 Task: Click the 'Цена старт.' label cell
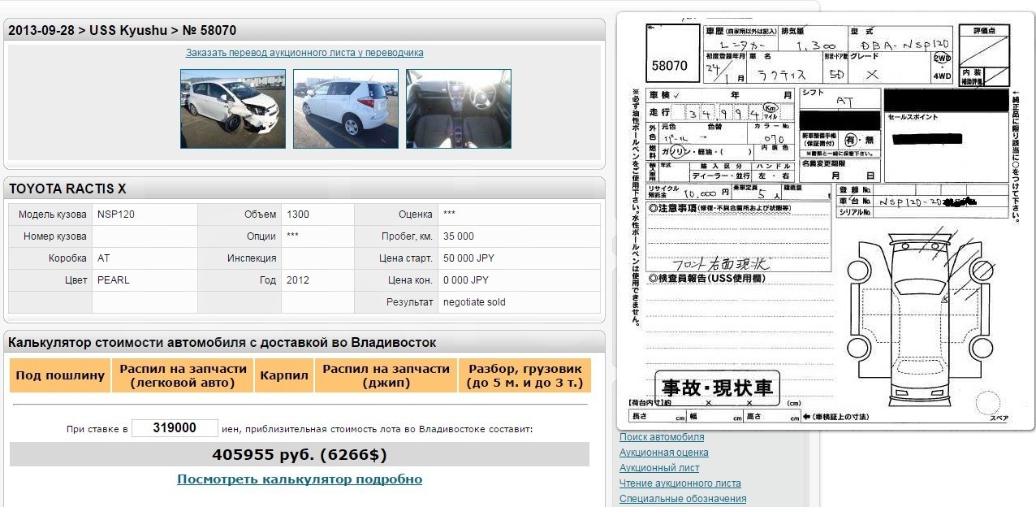396,258
